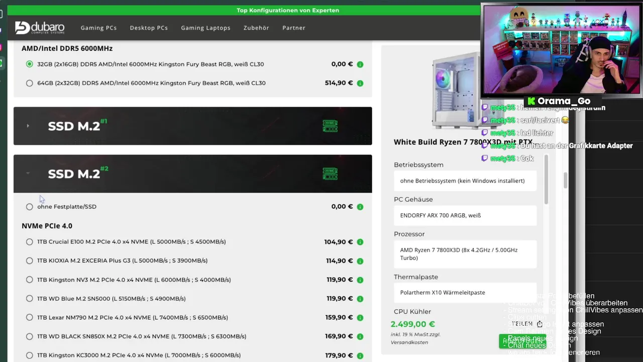Click the PC Gehäuse label
The image size is (643, 362).
pos(413,200)
